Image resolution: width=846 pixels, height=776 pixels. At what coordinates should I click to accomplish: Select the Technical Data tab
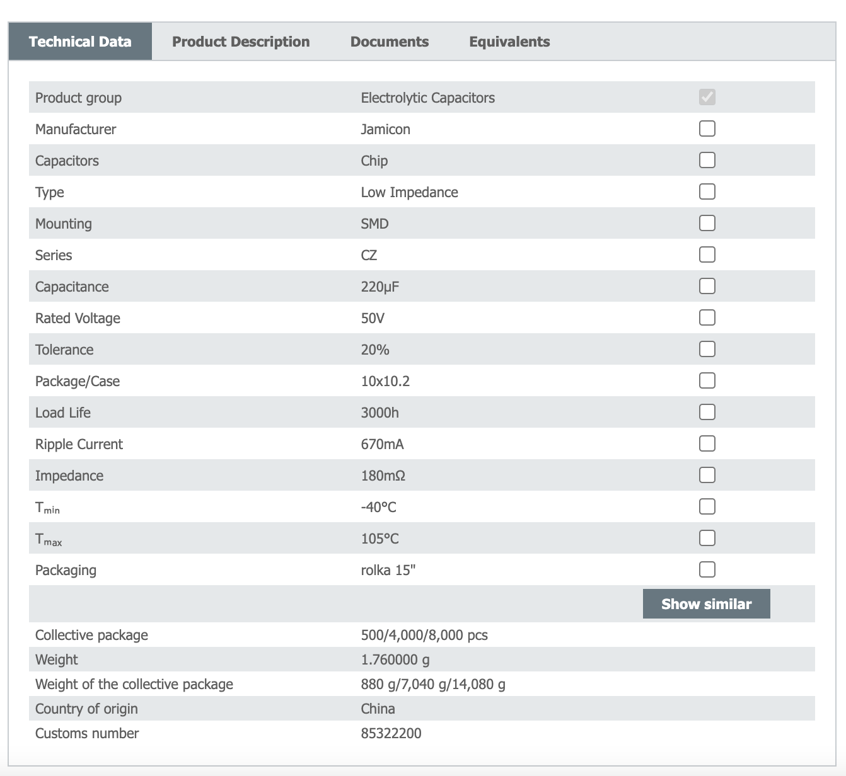[x=80, y=42]
